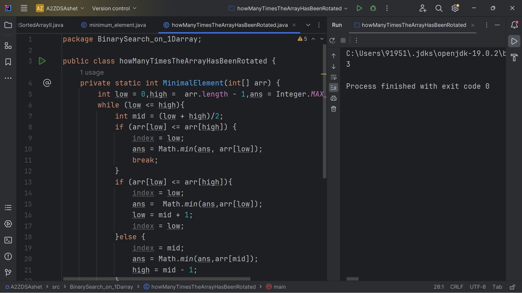Click the run gutter icon at line 3
Image resolution: width=522 pixels, height=293 pixels.
pos(42,61)
